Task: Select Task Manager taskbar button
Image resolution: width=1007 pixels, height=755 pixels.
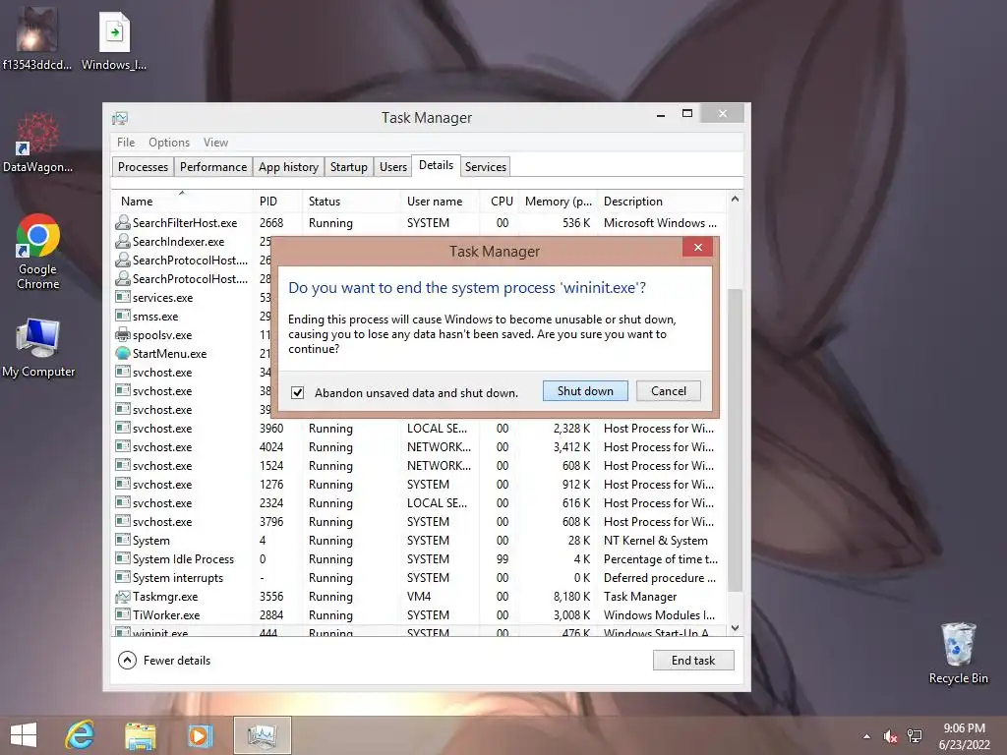Action: [262, 735]
